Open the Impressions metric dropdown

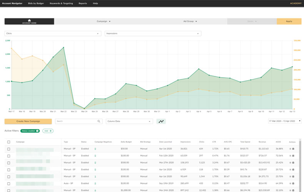coord(153,33)
